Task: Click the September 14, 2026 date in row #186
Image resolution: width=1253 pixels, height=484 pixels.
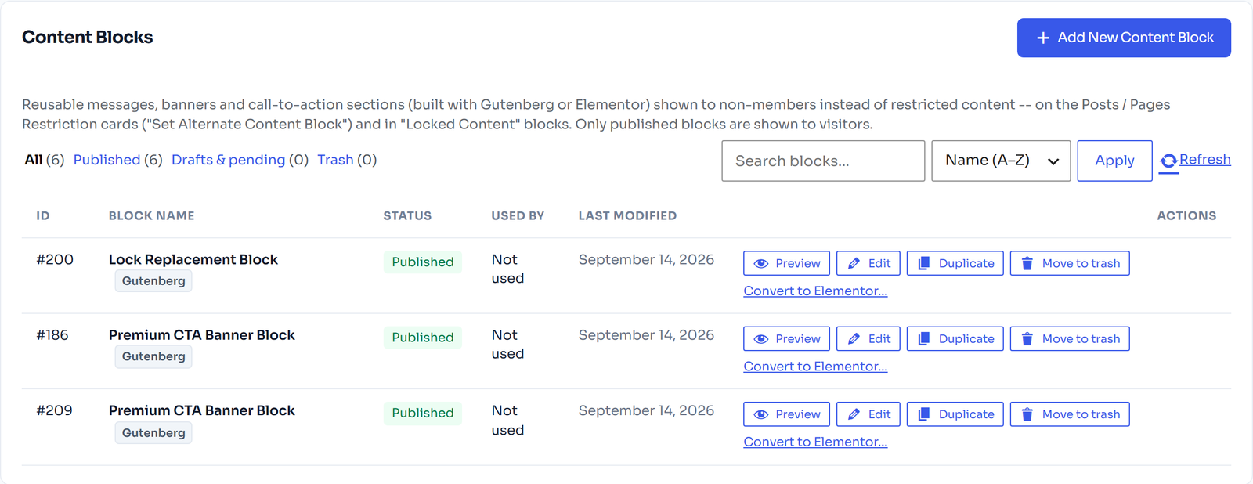Action: tap(646, 334)
